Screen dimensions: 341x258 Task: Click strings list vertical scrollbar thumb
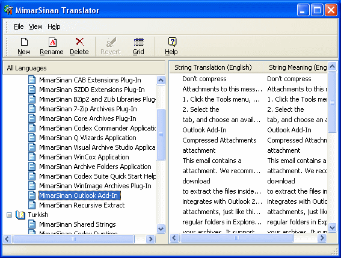tap(332, 102)
